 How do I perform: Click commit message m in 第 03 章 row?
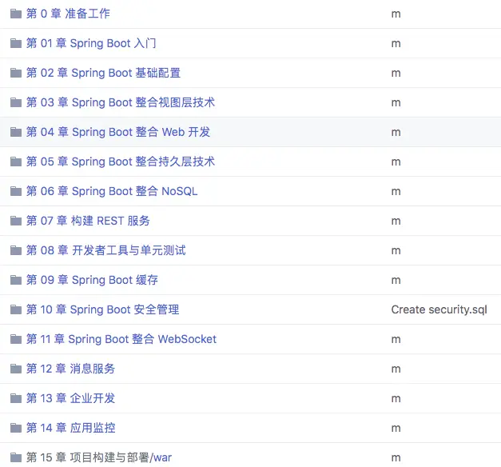click(x=396, y=103)
